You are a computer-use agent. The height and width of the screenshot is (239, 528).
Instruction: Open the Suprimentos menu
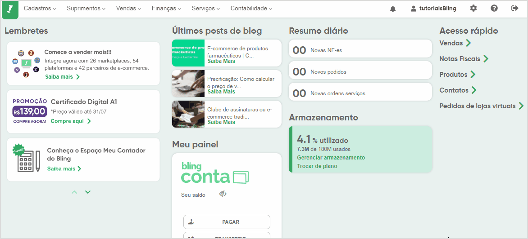[x=86, y=9]
